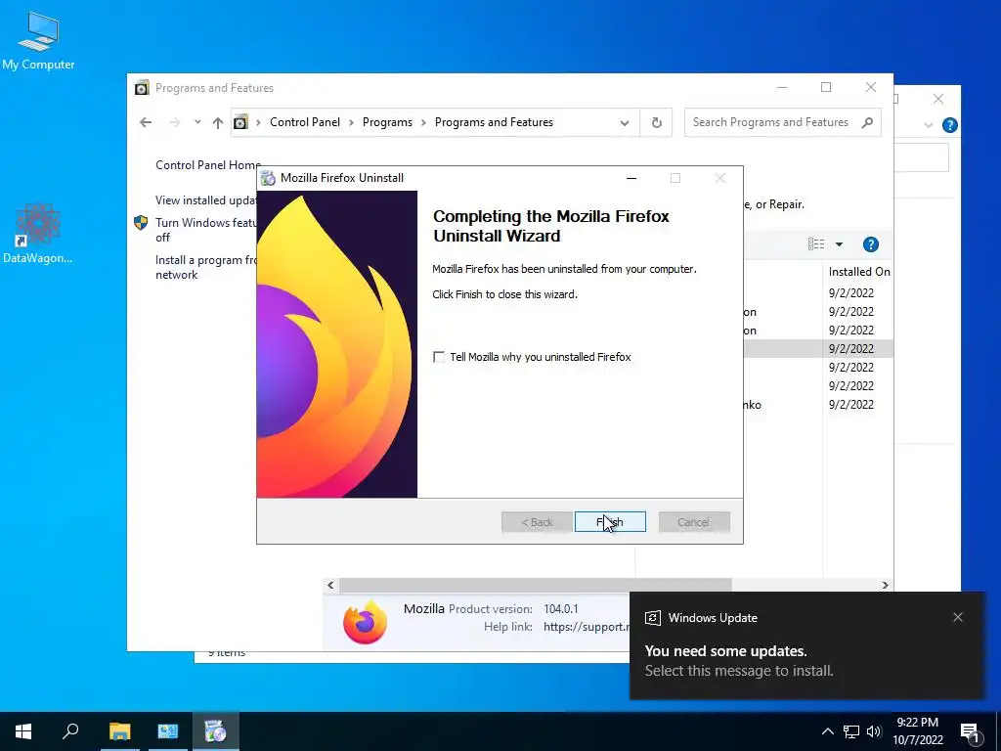Click the disabled Back button
1001x751 pixels.
click(x=537, y=522)
